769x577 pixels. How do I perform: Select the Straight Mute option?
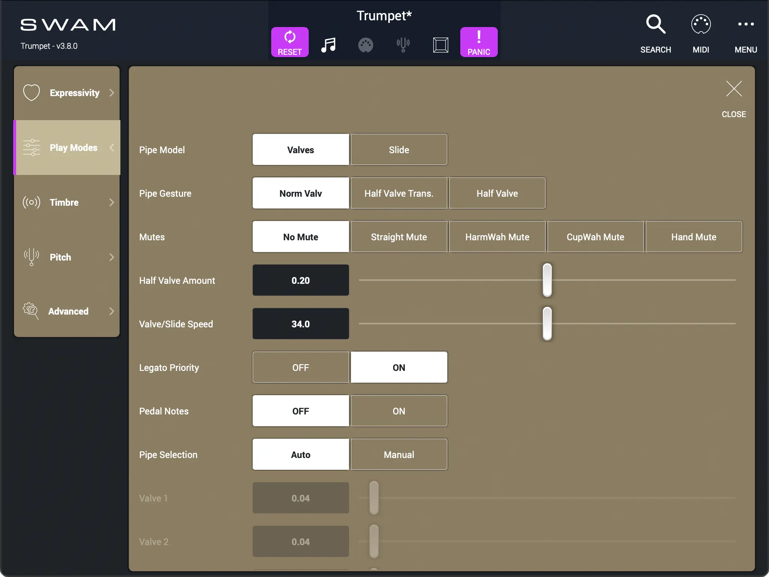pyautogui.click(x=399, y=237)
